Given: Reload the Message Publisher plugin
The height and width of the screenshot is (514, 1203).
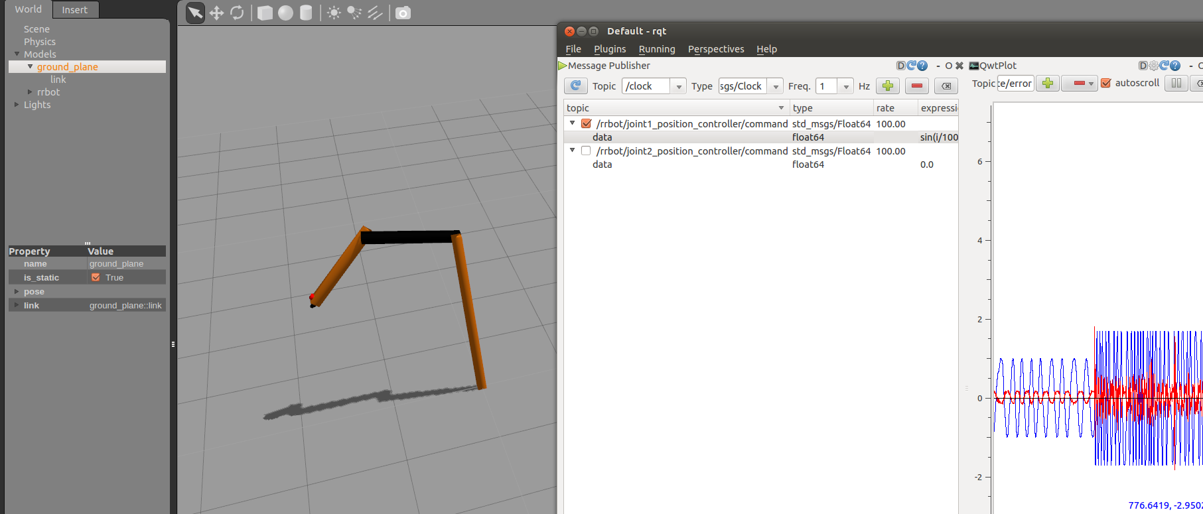Looking at the screenshot, I should click(912, 66).
